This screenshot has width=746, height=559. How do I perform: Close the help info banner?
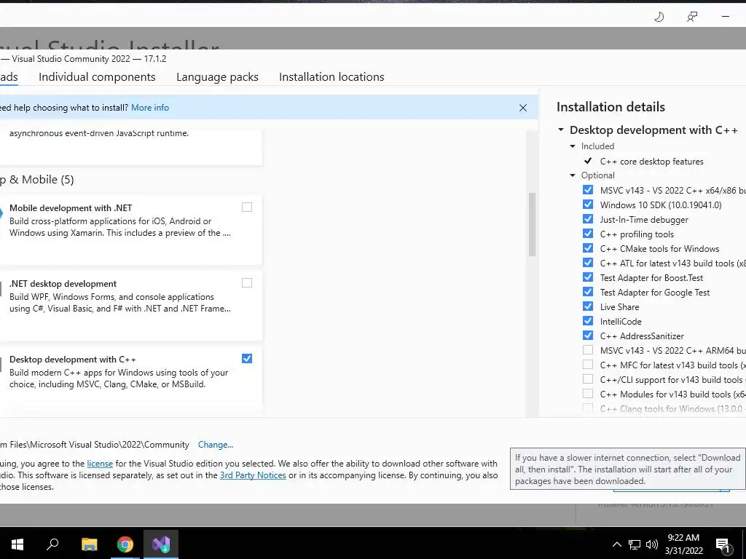[x=523, y=108]
